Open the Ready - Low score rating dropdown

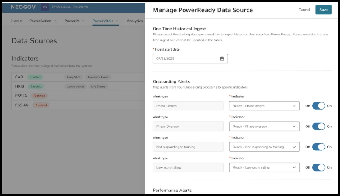click(x=264, y=167)
